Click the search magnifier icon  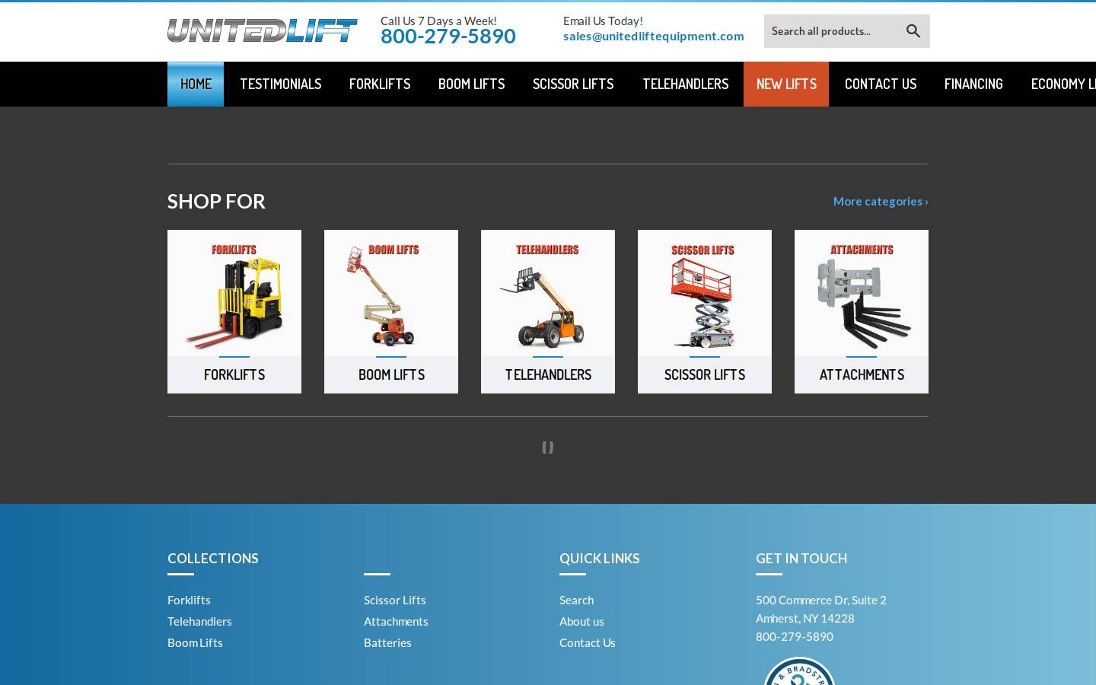(913, 31)
